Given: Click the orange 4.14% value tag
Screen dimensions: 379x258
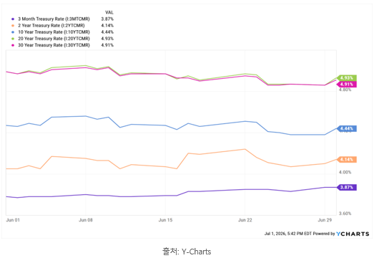Looking at the screenshot, I should tap(347, 159).
